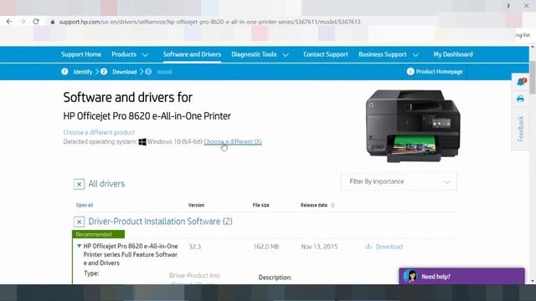The image size is (536, 301).
Task: Collapse Driver-Product Installation Software box
Action: pyautogui.click(x=79, y=222)
